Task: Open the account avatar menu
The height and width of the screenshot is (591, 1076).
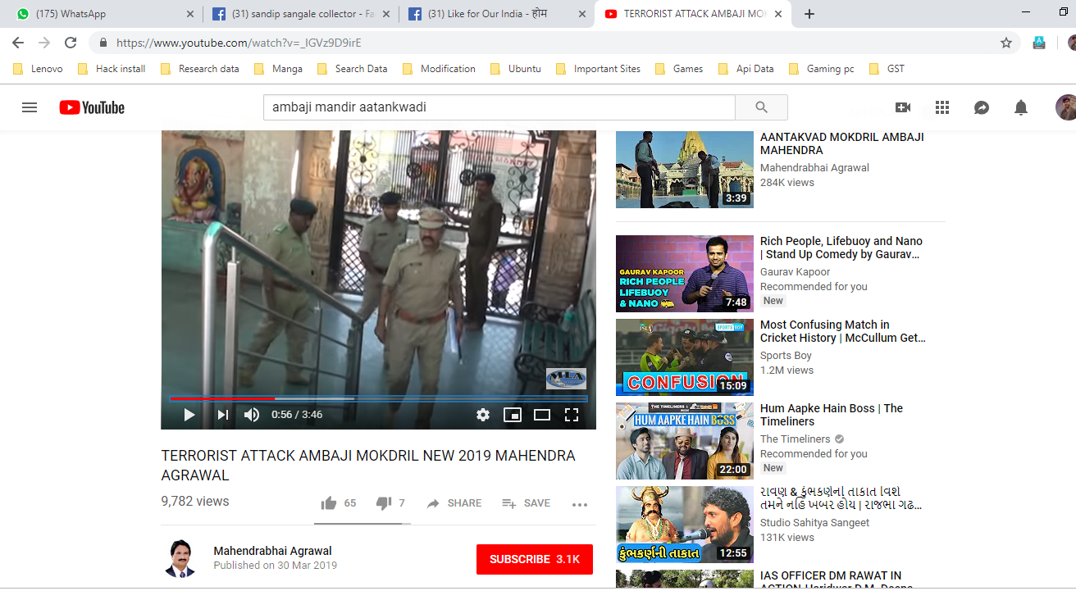Action: 1065,107
